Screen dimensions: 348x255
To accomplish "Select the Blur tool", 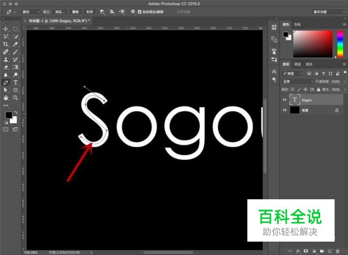I will point(5,75).
